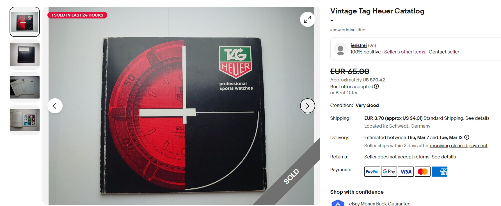Click the eBay Money Back Guarantee shield icon
Viewport: 501px width, 206px height.
(338, 203)
